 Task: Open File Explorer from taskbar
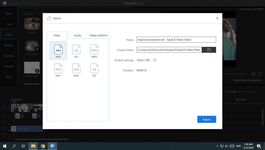click(x=33, y=146)
